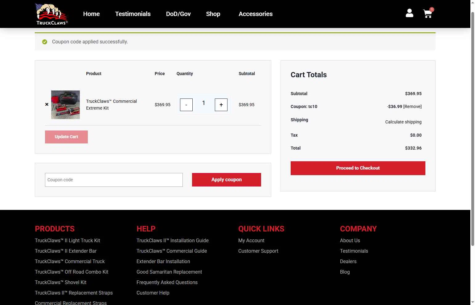Open Customer Support quick link
Viewport: 475px width, 305px height.
(x=258, y=251)
